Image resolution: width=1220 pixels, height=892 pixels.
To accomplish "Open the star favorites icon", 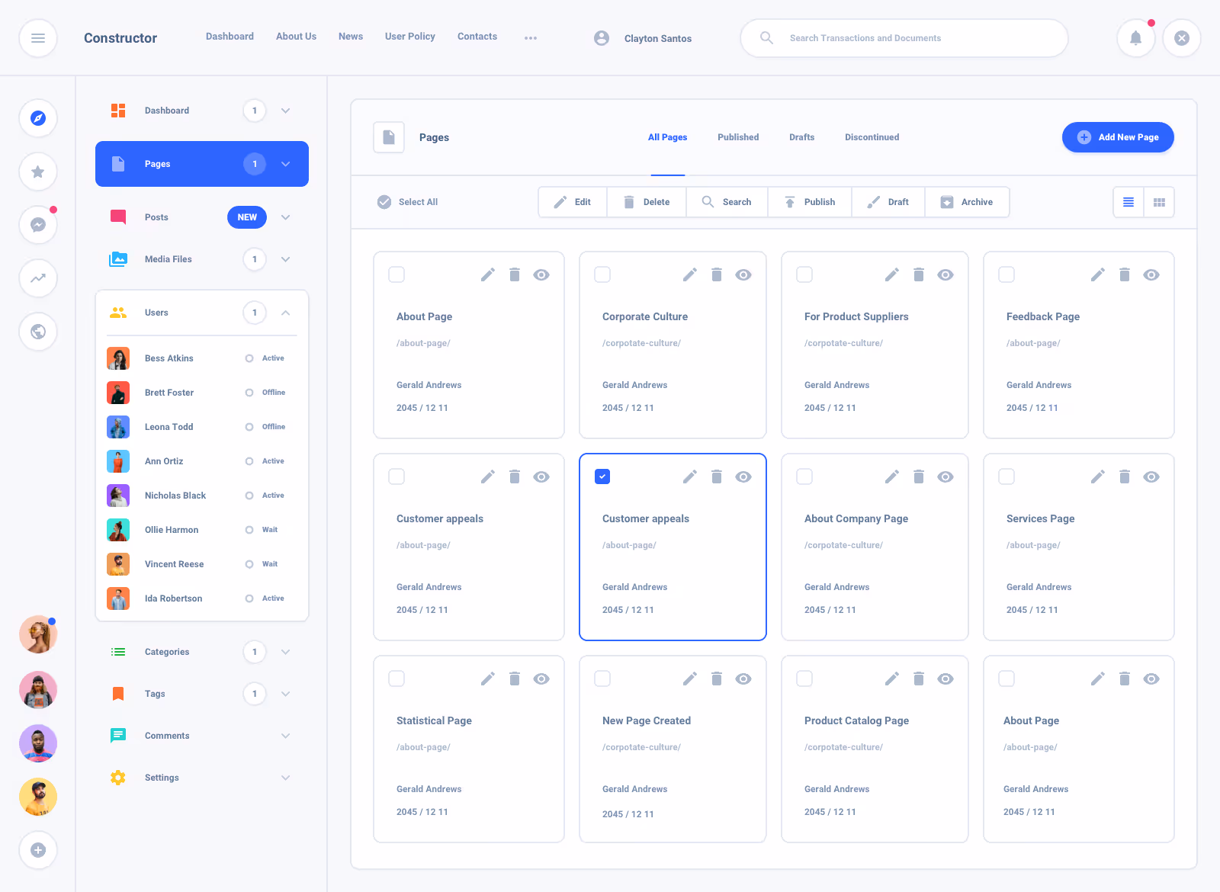I will click(38, 172).
